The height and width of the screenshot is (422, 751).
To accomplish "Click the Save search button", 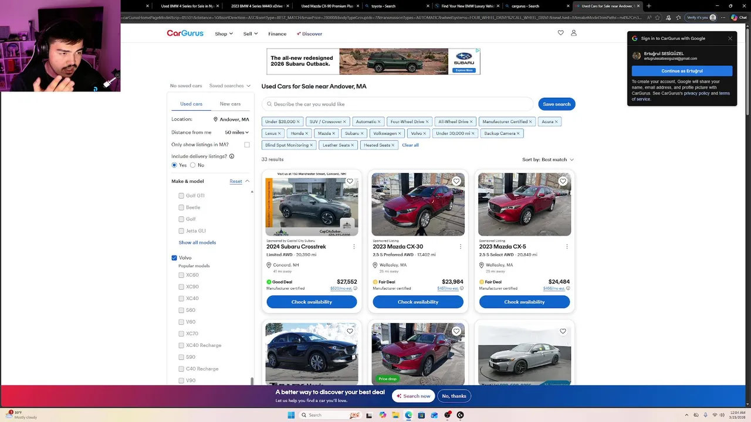I will 557,104.
